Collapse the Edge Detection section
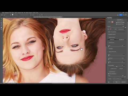 108,43
